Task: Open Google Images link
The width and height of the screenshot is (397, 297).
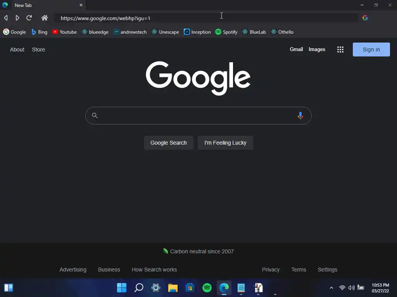Action: (317, 49)
